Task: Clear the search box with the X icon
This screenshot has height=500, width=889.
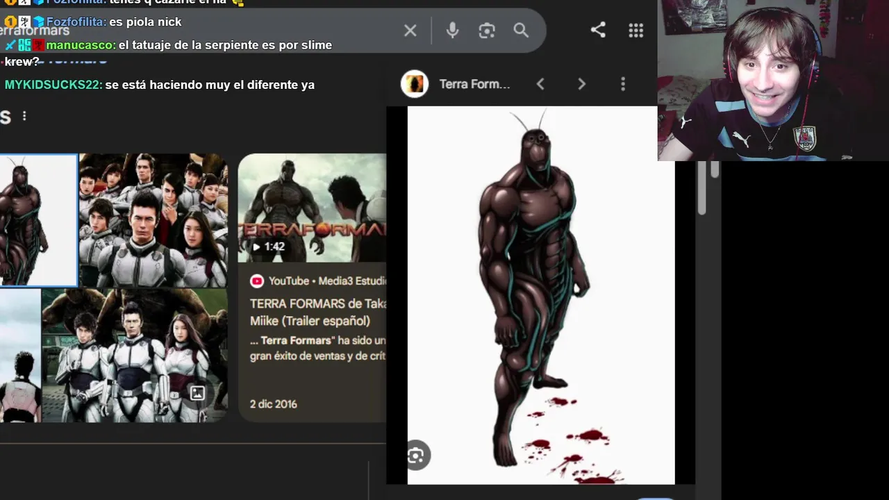Action: click(x=410, y=31)
